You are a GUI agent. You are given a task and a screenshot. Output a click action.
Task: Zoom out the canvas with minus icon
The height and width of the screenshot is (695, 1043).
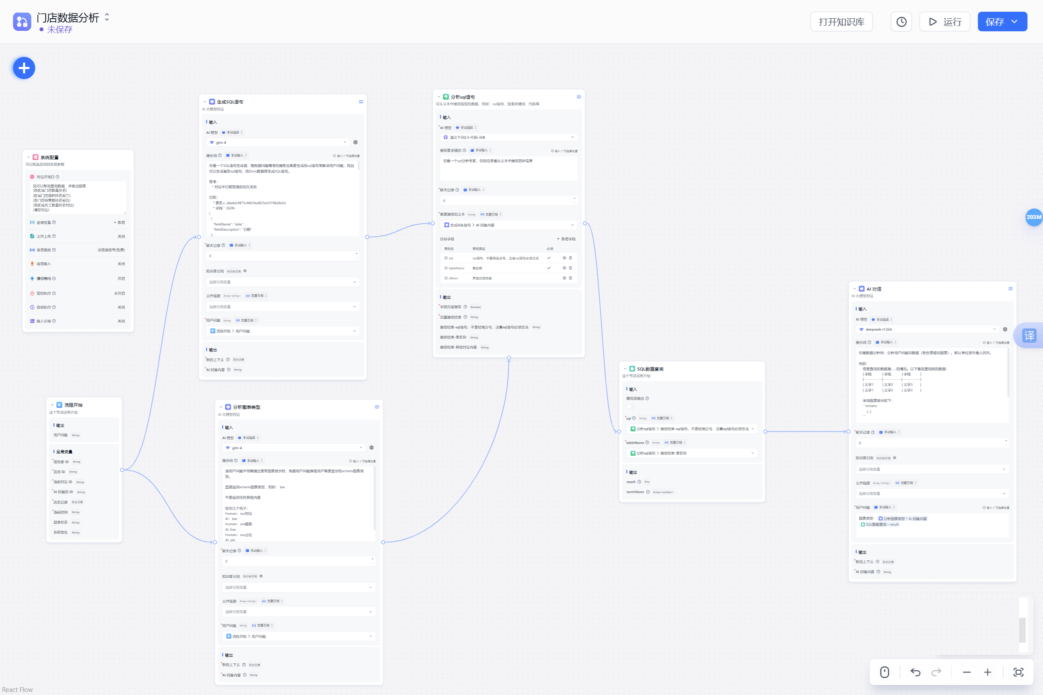[x=967, y=672]
